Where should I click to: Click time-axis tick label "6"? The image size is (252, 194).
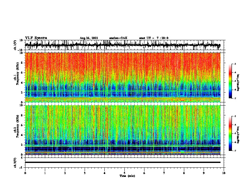[x=144, y=173]
